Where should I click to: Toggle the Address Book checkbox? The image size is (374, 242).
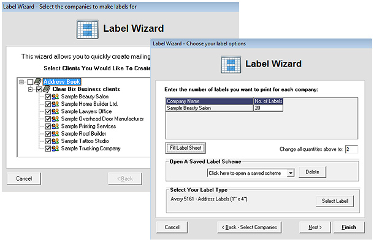click(x=30, y=82)
